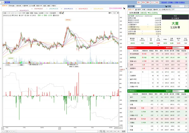Open help question mark in green 賣超15 header
189x133 pixels.
tap(164, 91)
